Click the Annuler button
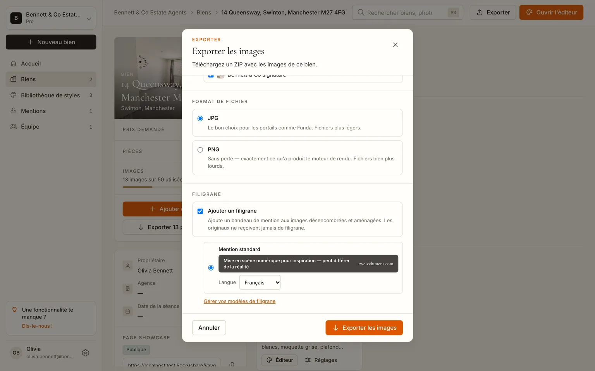 click(209, 328)
